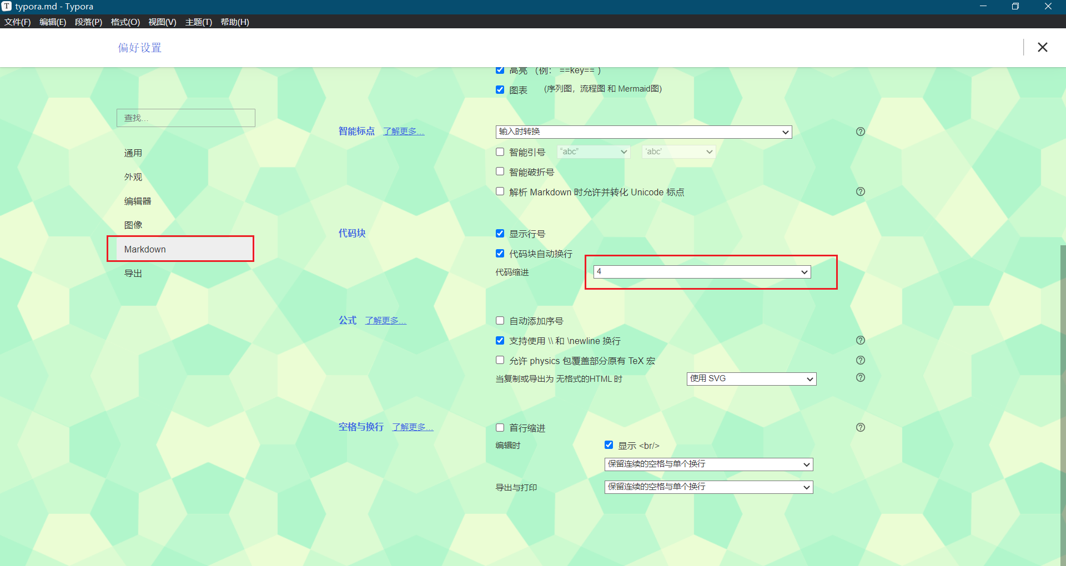The width and height of the screenshot is (1066, 566).
Task: Open the 使用 SVG dropdown
Action: coord(752,378)
